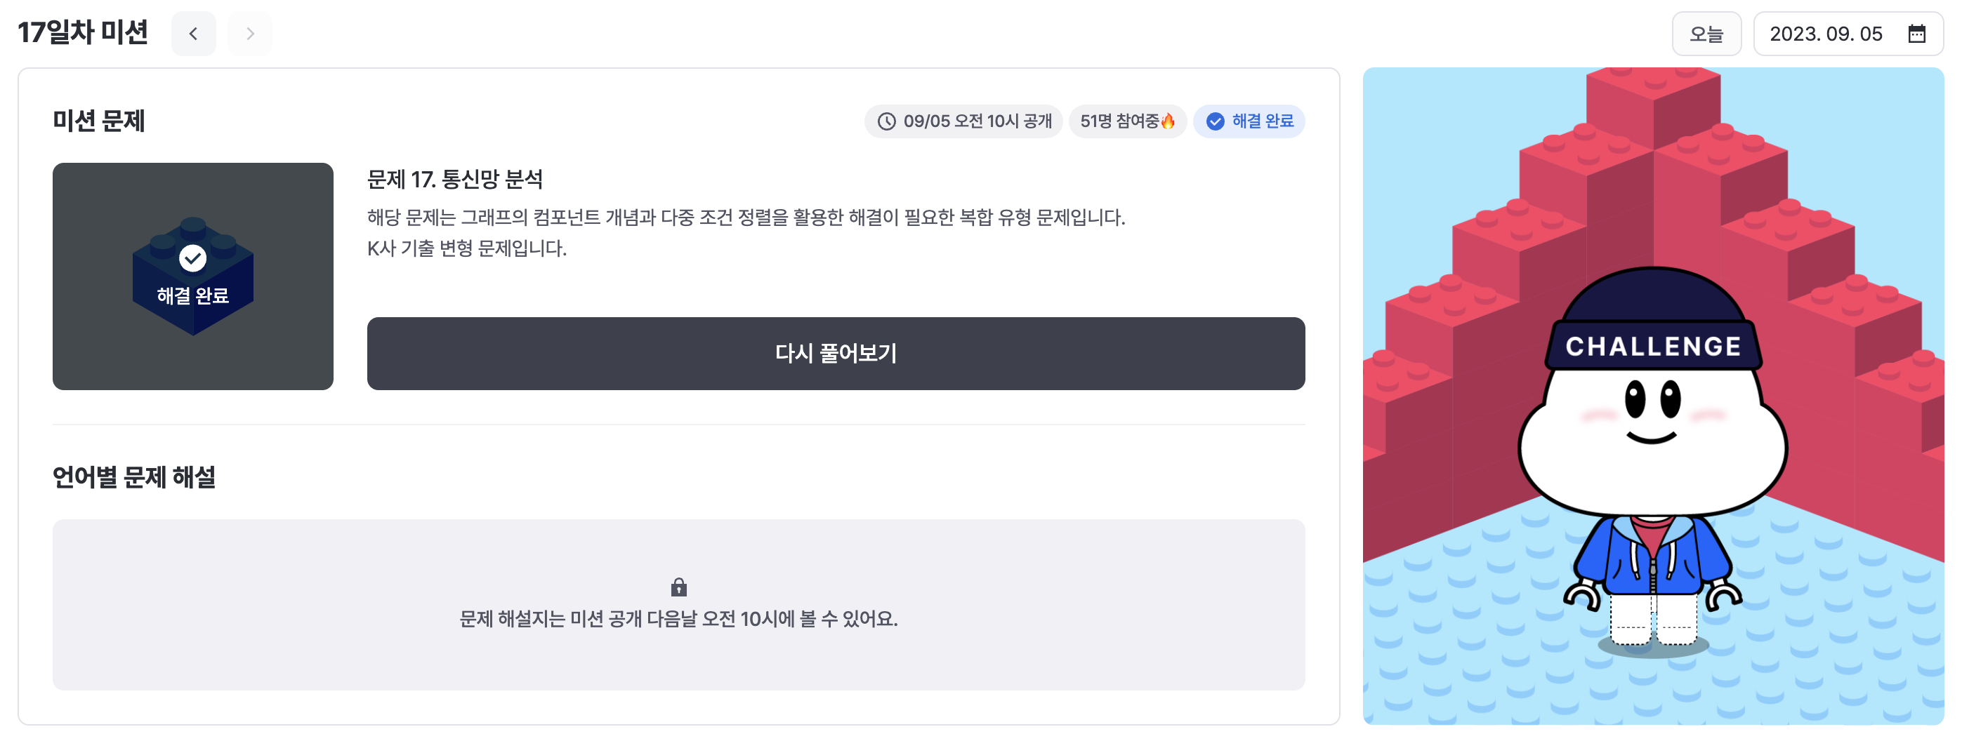Image resolution: width=1962 pixels, height=741 pixels.
Task: Click the fire emoji on the participants badge
Action: coord(1168,120)
